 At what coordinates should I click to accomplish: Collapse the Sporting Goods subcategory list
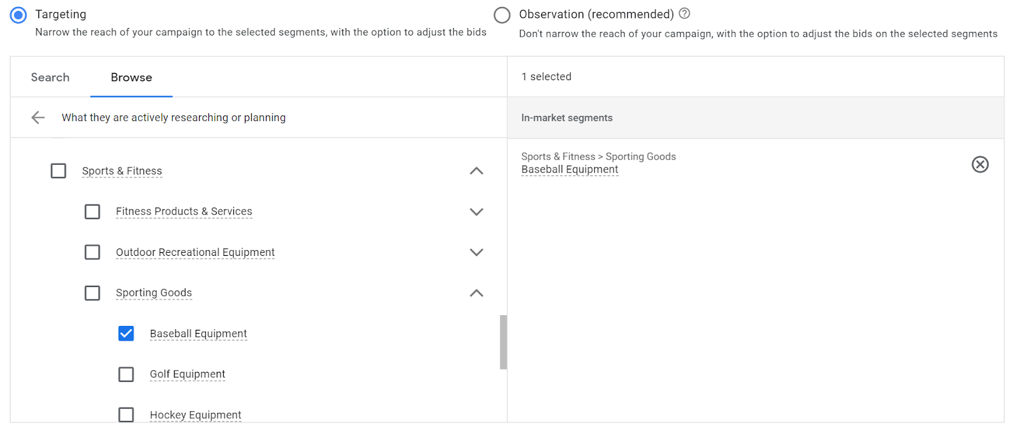point(476,293)
